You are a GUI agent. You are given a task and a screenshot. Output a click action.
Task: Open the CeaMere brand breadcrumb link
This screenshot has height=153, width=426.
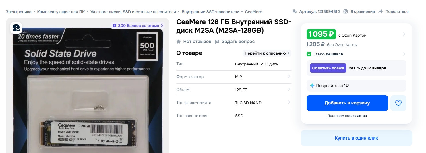[x=253, y=12]
